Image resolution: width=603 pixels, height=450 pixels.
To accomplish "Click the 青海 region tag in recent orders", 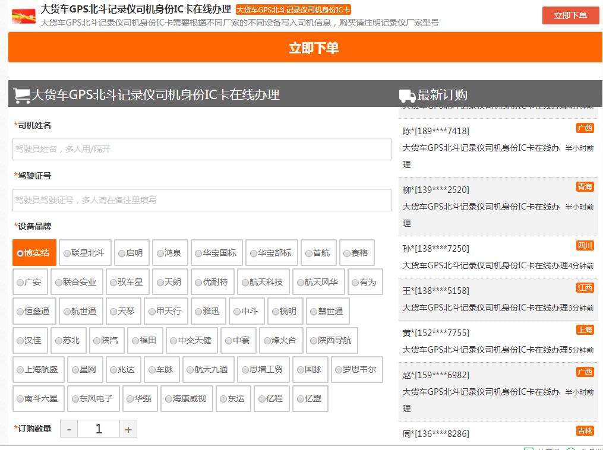I will [585, 187].
